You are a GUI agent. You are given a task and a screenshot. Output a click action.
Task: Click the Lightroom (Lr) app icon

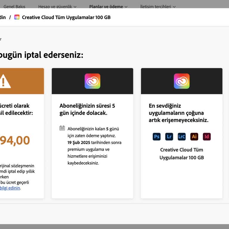pos(169,137)
